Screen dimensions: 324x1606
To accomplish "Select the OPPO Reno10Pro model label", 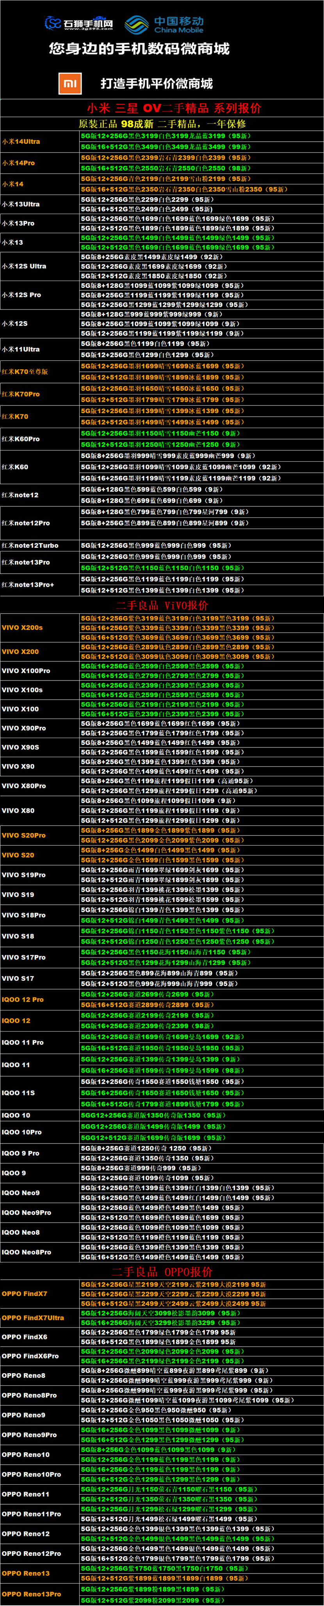I will pyautogui.click(x=31, y=1475).
